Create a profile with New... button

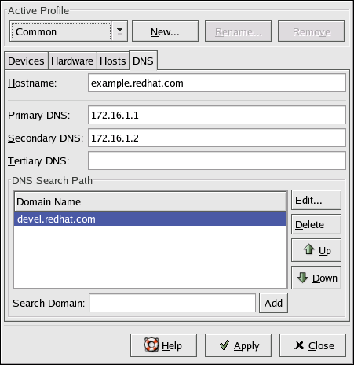[165, 31]
